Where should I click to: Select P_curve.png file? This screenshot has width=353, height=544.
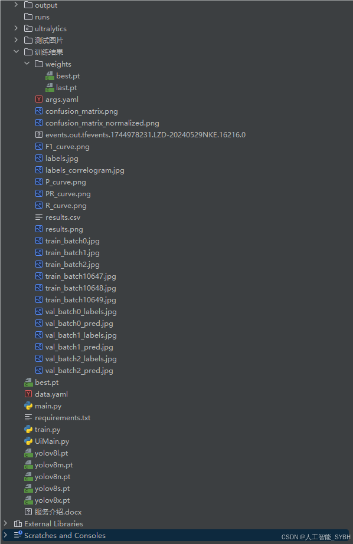pyautogui.click(x=66, y=182)
